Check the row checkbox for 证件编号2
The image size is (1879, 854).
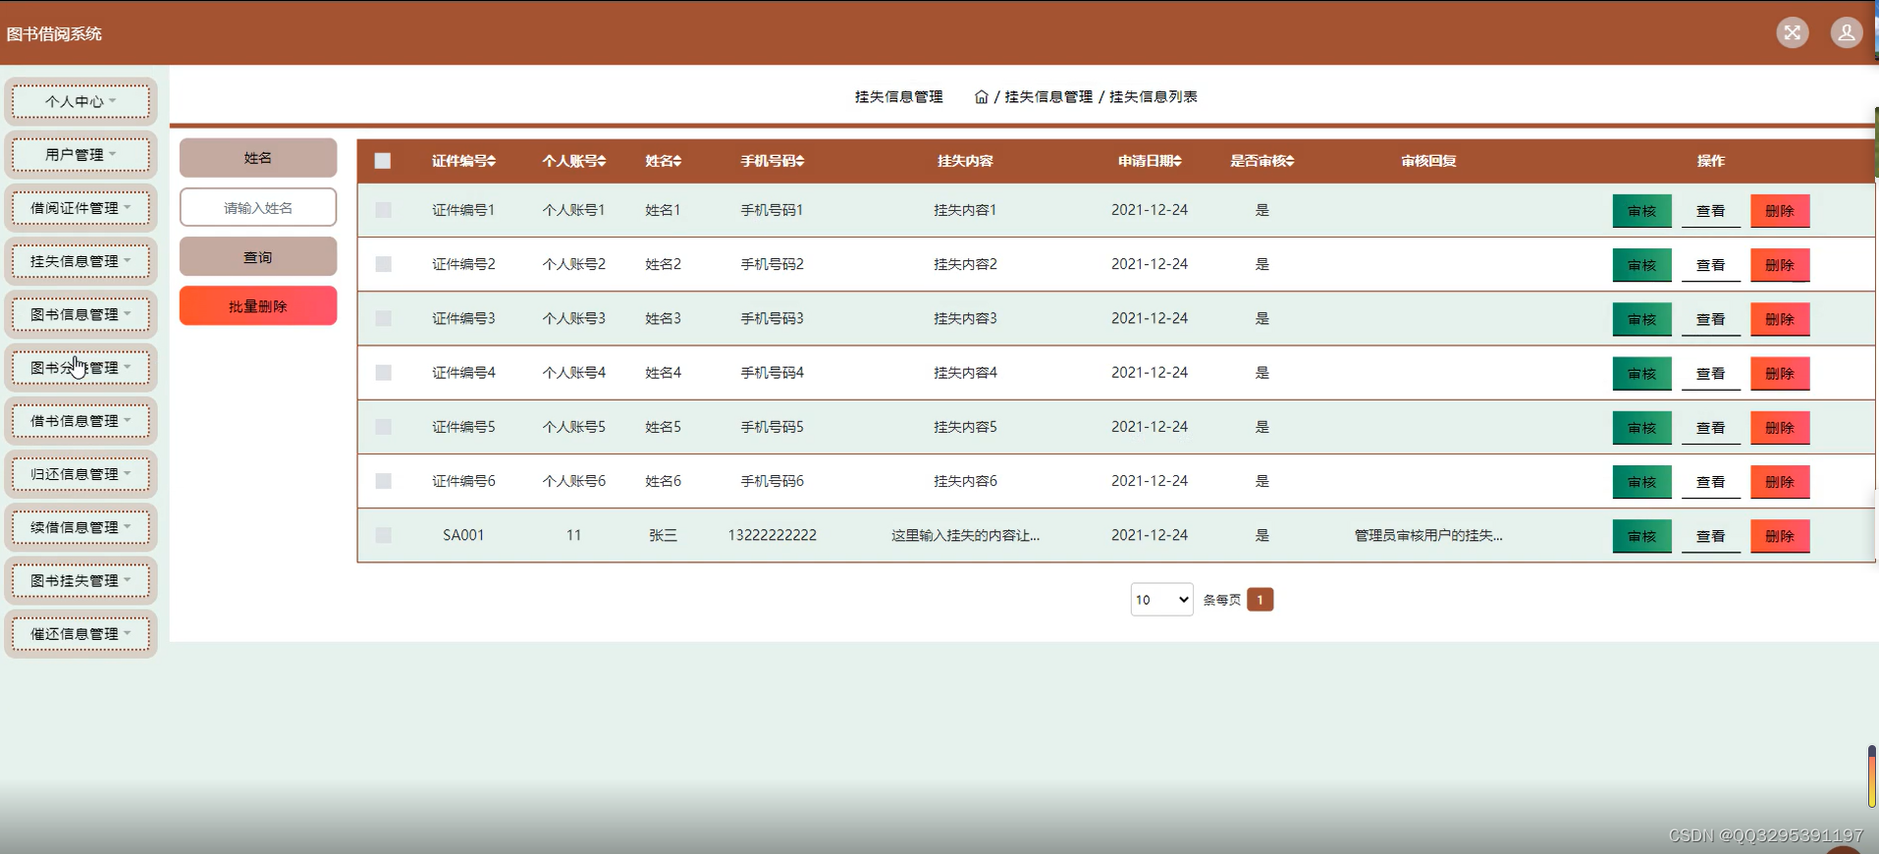coord(383,264)
